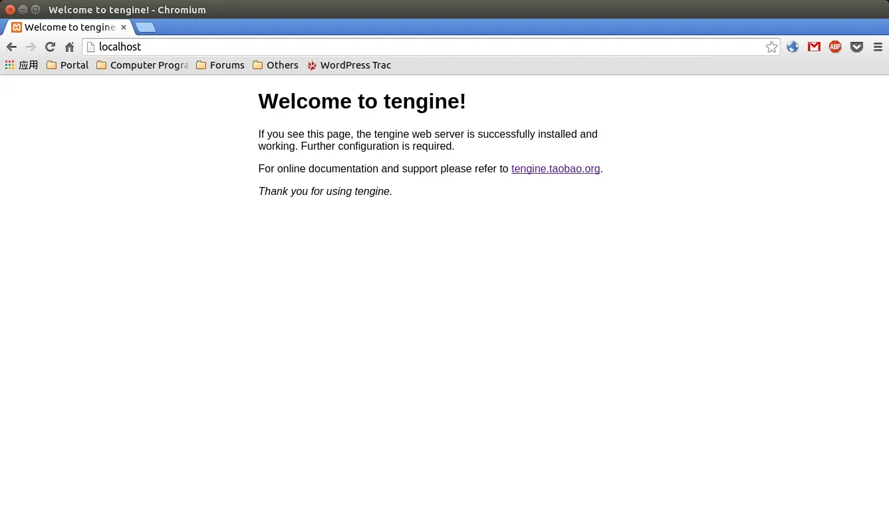Bookmark this page with the star
Viewport: 889px width, 527px height.
(x=771, y=47)
